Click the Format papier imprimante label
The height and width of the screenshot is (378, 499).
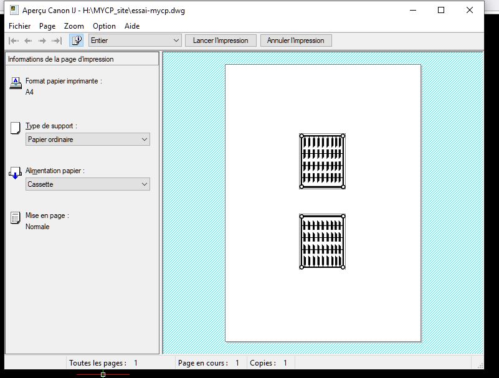64,81
